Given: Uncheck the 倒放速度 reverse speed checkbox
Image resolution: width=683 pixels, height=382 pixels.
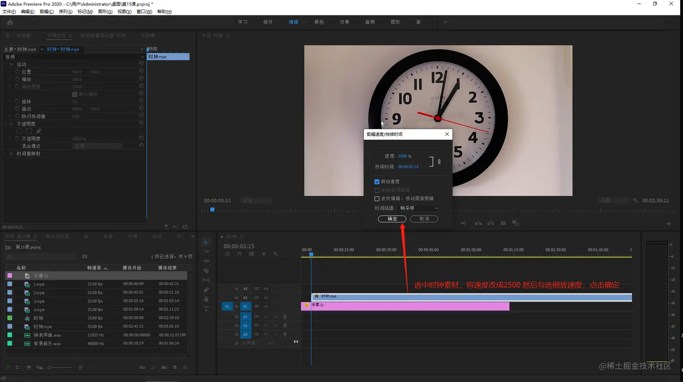Looking at the screenshot, I should click(377, 182).
